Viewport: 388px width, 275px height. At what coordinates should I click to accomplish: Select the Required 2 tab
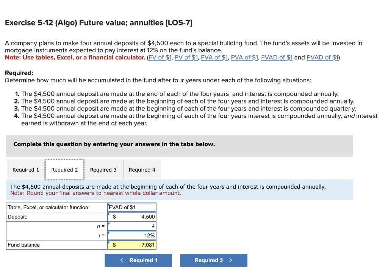coord(64,169)
